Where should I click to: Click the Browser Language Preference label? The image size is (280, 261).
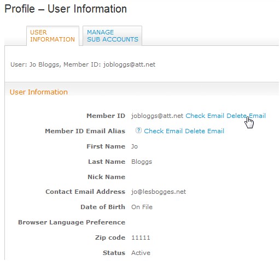(x=72, y=222)
